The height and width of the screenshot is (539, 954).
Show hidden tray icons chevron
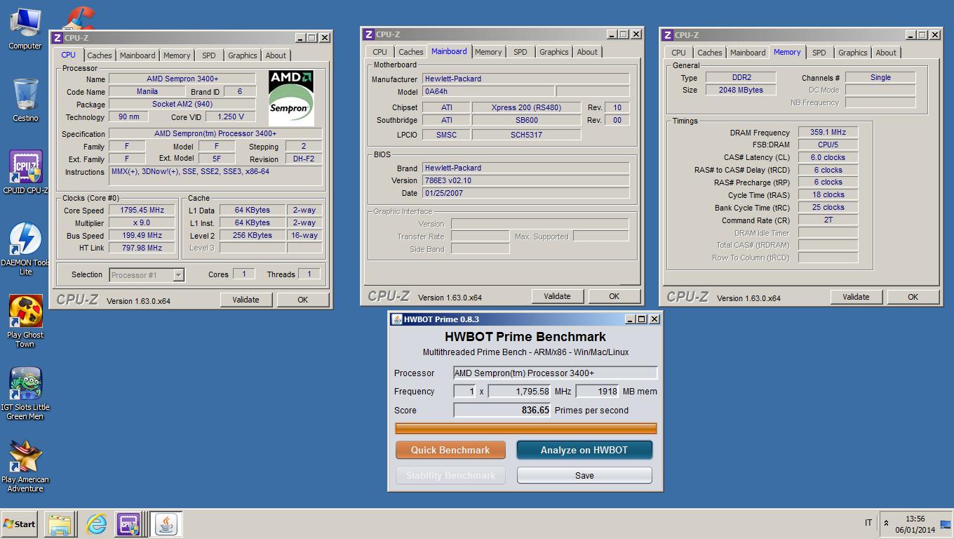click(886, 524)
